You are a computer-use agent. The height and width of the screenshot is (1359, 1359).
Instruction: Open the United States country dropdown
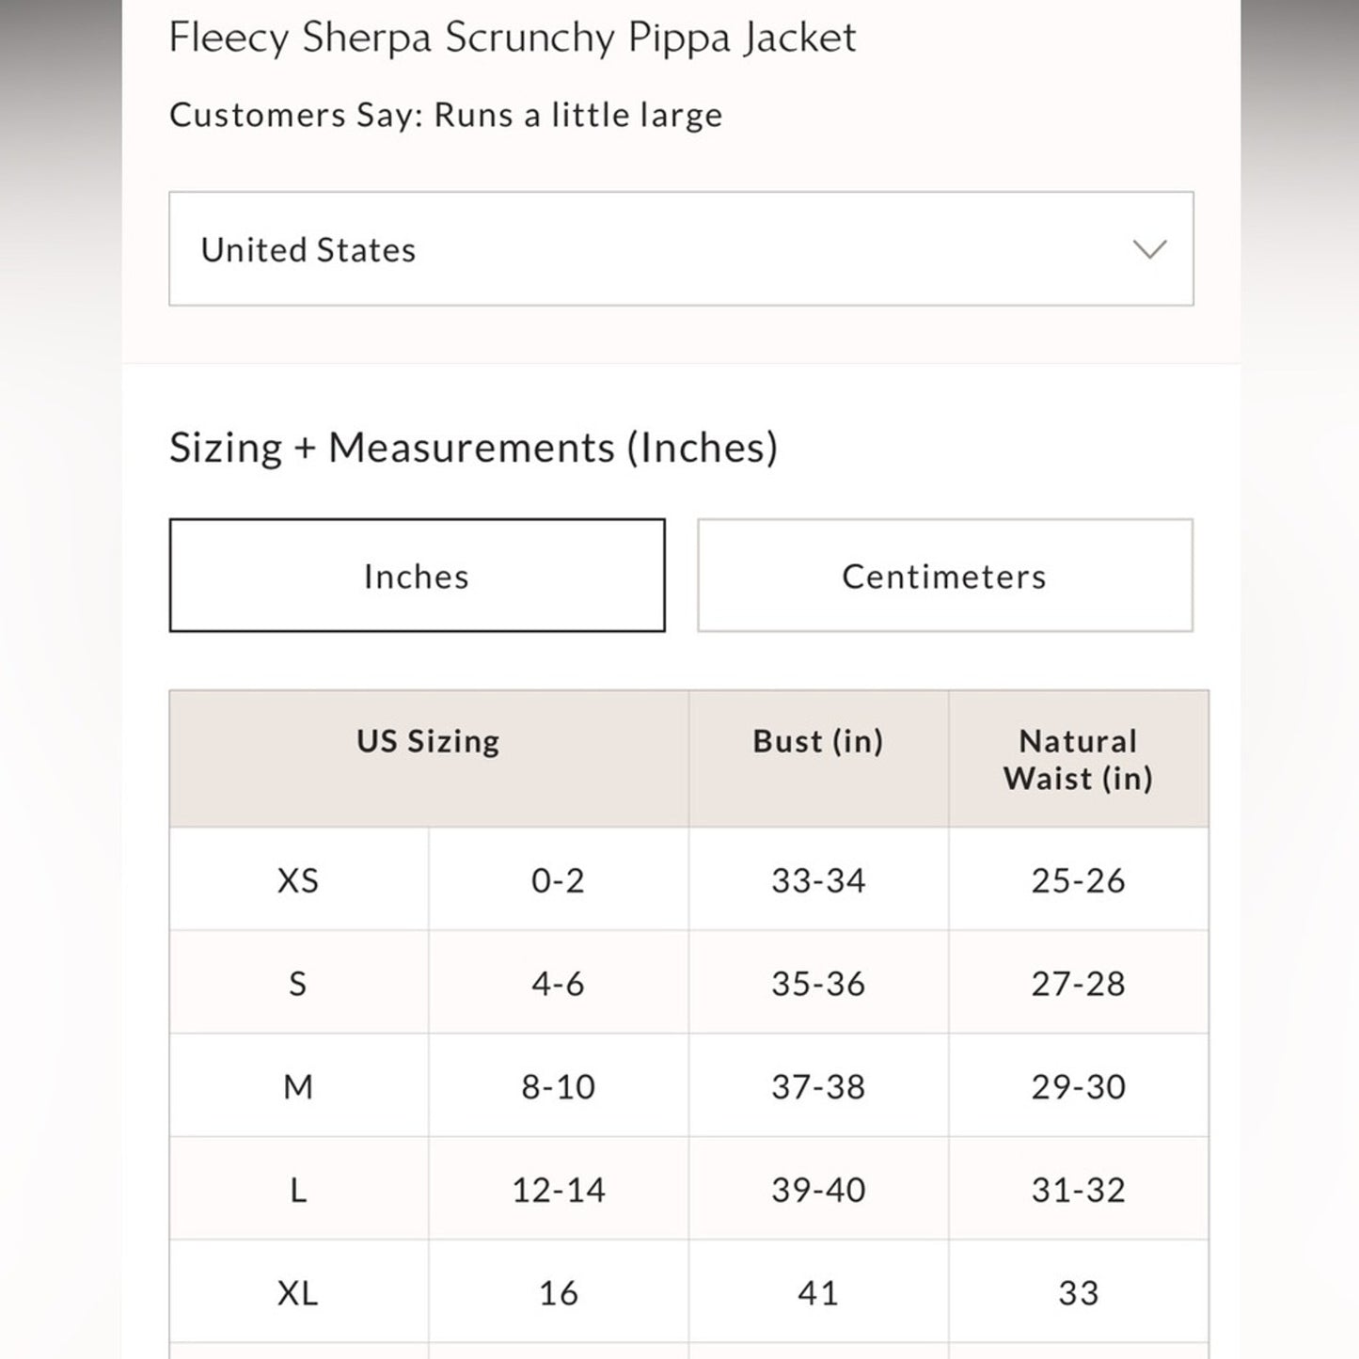(680, 249)
